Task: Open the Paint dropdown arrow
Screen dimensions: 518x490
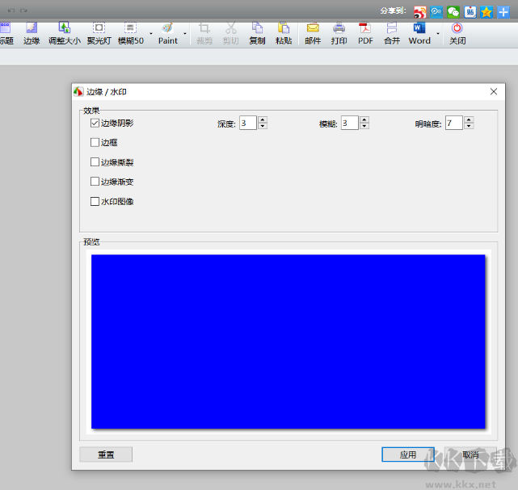Action: click(x=185, y=34)
